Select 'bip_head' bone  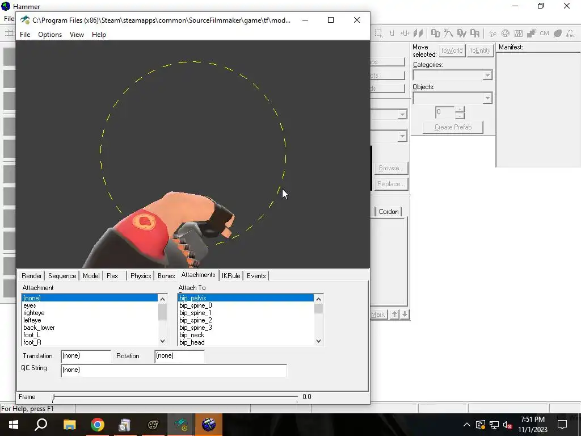point(246,342)
